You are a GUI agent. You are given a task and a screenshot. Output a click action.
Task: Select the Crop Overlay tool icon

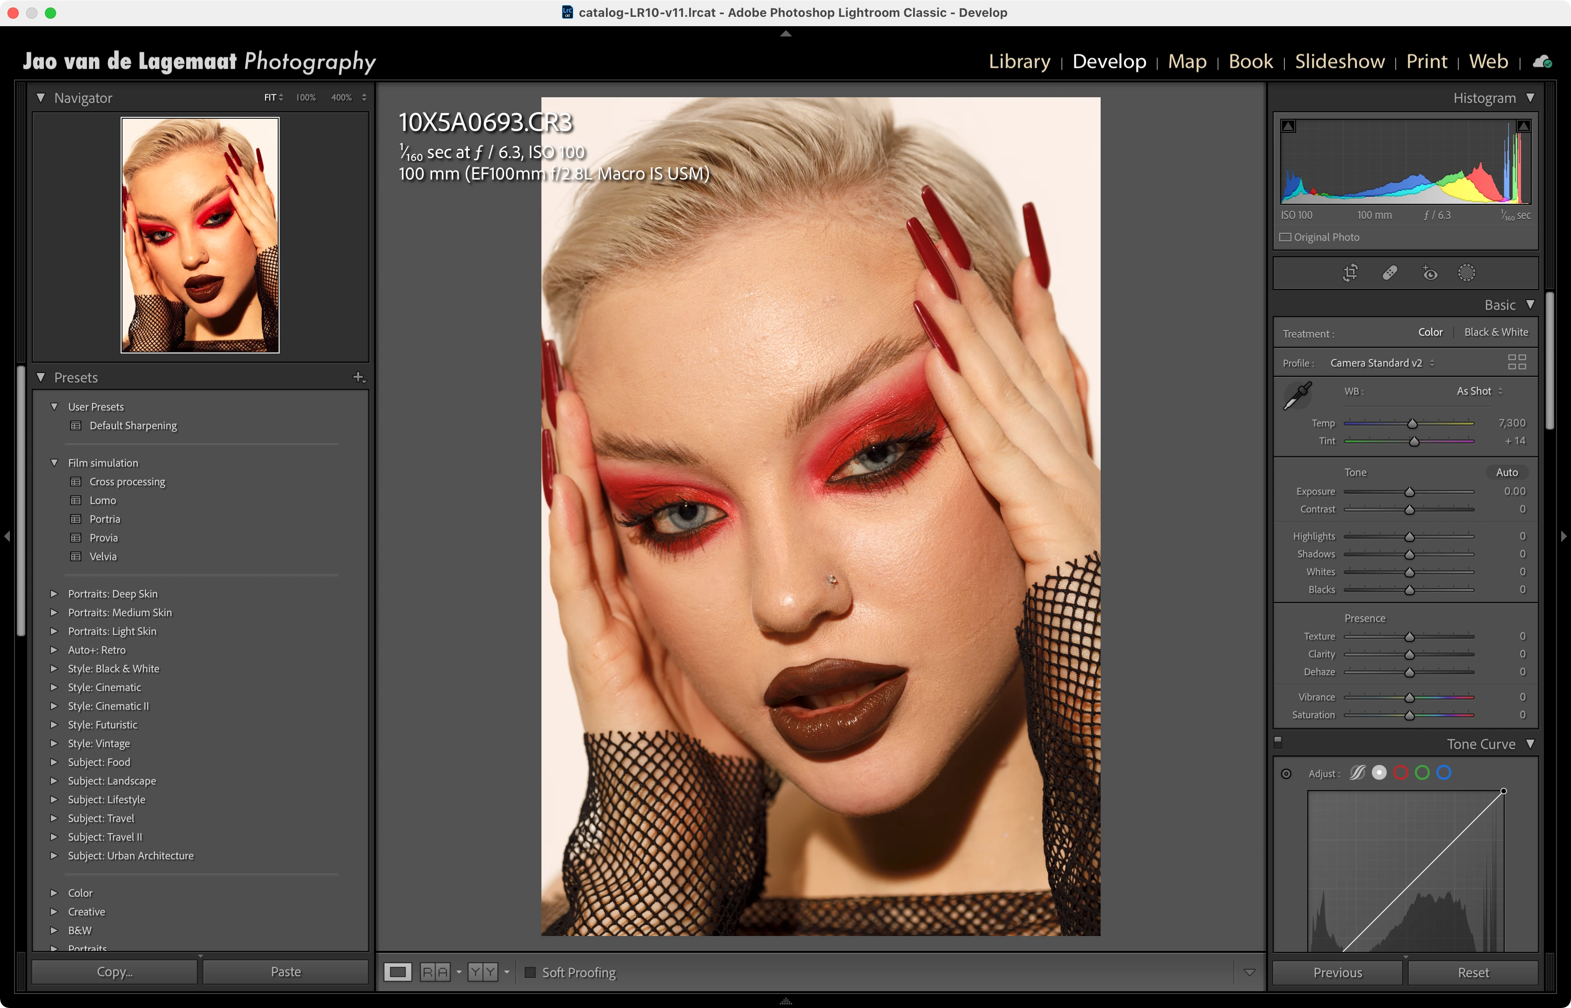click(1350, 273)
